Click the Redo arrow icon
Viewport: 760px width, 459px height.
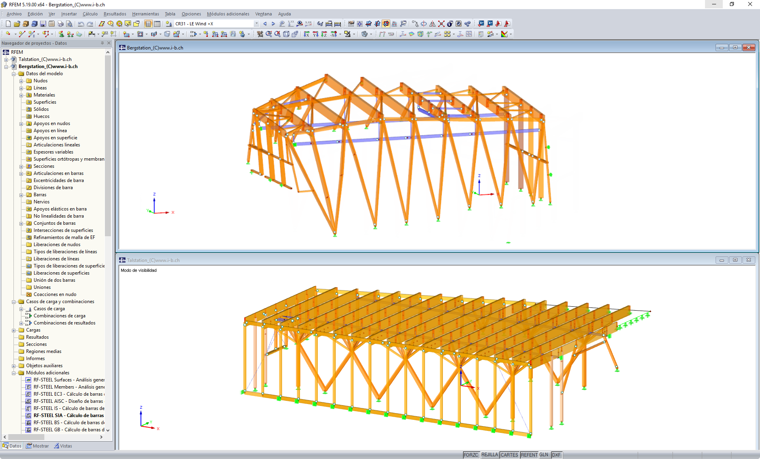[90, 24]
